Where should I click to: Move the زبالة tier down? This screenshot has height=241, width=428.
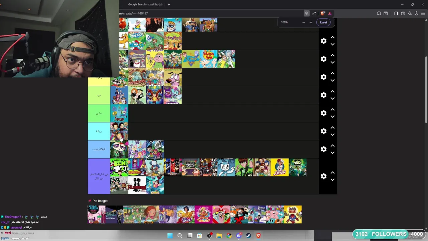pyautogui.click(x=332, y=135)
